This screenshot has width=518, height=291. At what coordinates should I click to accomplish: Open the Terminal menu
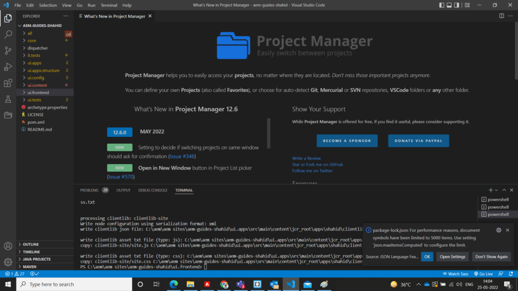109,5
